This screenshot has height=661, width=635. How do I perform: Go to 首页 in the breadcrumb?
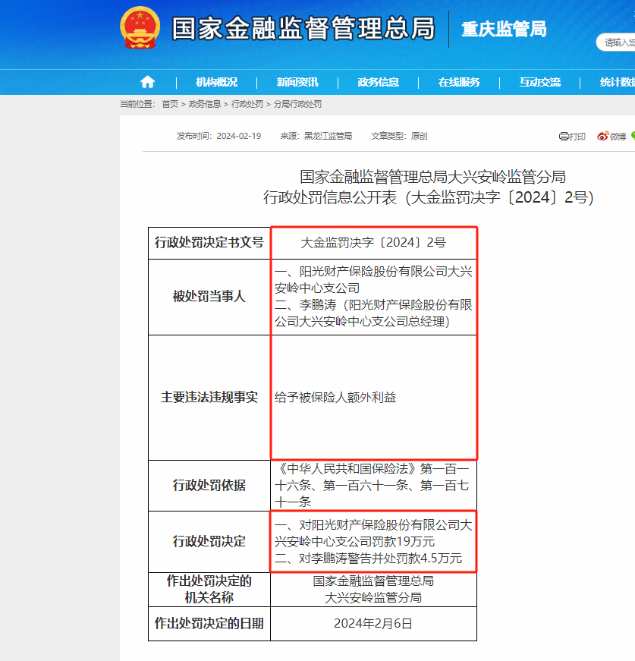(170, 104)
